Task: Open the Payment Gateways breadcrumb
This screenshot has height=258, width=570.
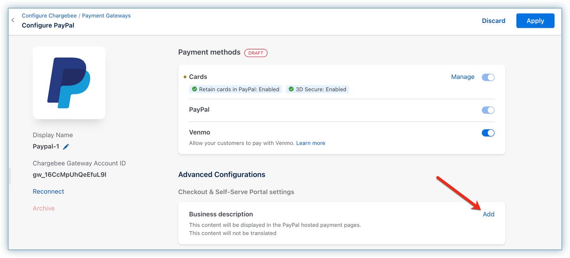Action: 106,16
